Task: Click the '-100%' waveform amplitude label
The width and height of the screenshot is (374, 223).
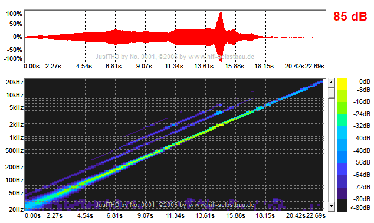Action: coord(13,58)
